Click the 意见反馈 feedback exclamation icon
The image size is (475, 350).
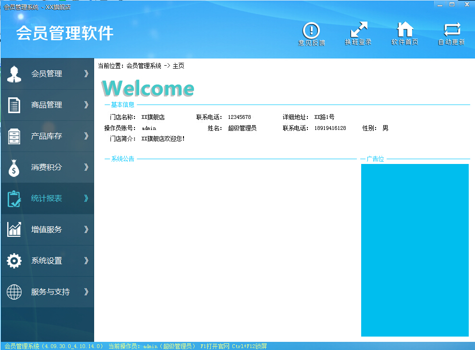pos(311,30)
